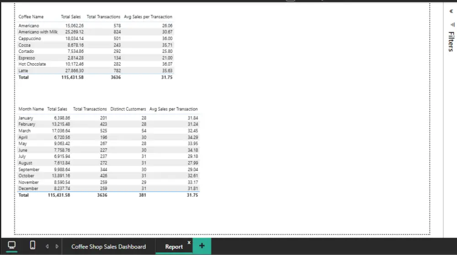This screenshot has width=457, height=255.
Task: Select the Hot Chocolate row
Action: [x=96, y=64]
